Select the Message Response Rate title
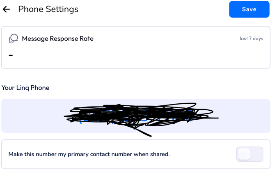Screen dimensions: 275x171 point(57,39)
